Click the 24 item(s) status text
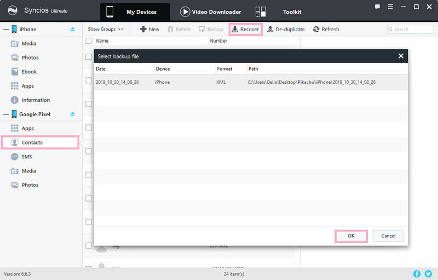438x280 pixels. (x=234, y=274)
